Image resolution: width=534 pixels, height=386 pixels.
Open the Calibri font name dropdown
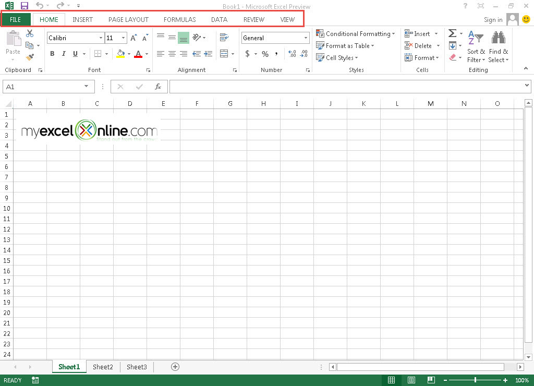(x=101, y=38)
